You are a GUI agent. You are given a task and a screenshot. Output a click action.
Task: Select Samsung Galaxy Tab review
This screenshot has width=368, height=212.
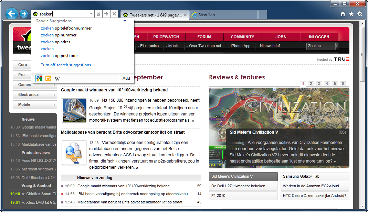point(315,177)
